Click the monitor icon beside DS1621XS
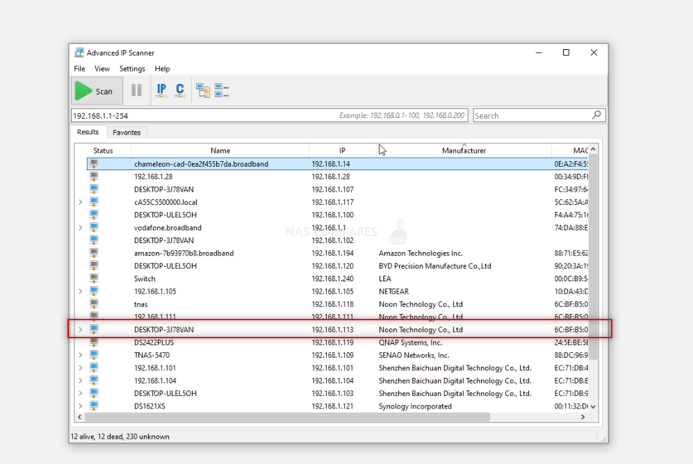Viewport: 693px width, 464px height. [x=94, y=406]
